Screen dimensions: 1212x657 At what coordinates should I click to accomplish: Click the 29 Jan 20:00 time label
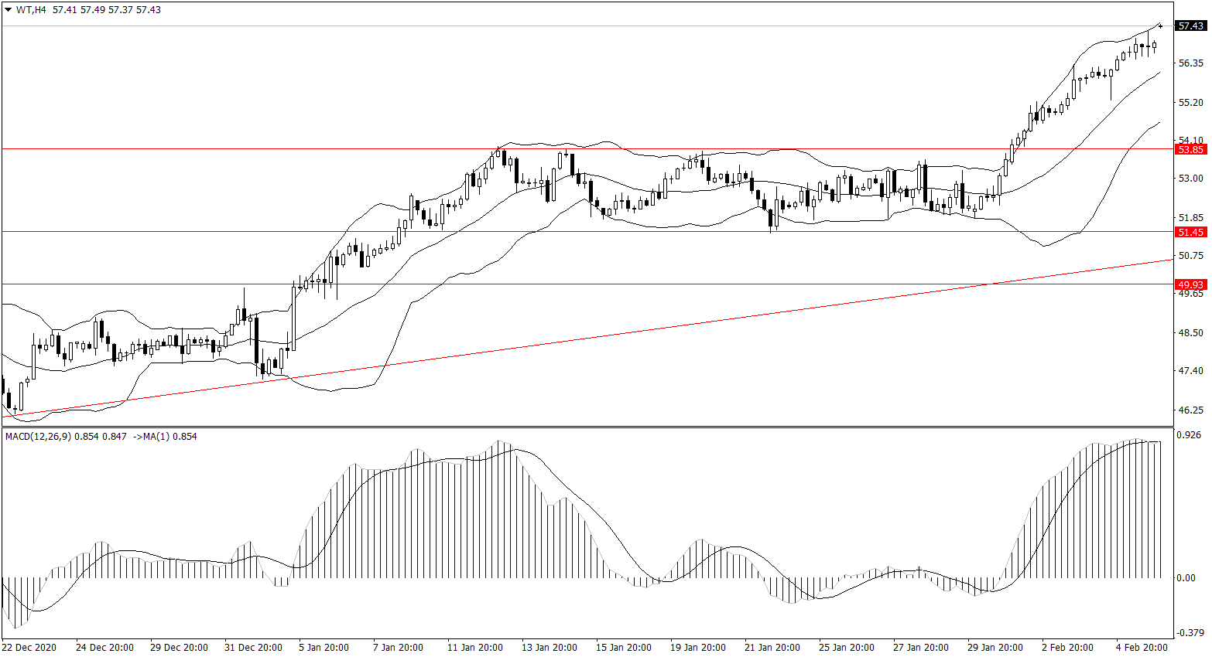click(995, 648)
